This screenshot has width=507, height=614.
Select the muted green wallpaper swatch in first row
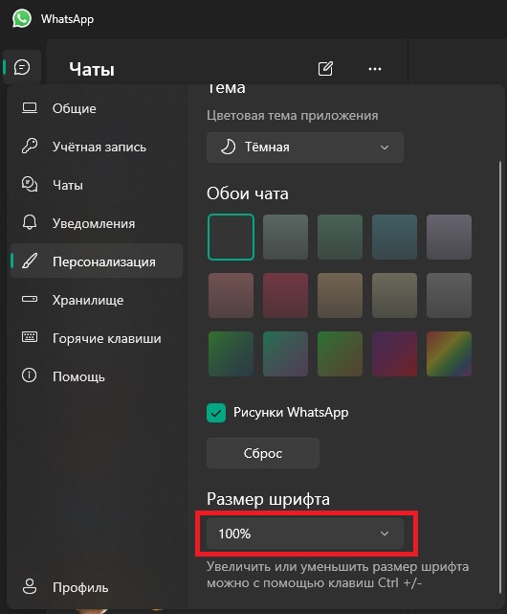click(x=340, y=237)
